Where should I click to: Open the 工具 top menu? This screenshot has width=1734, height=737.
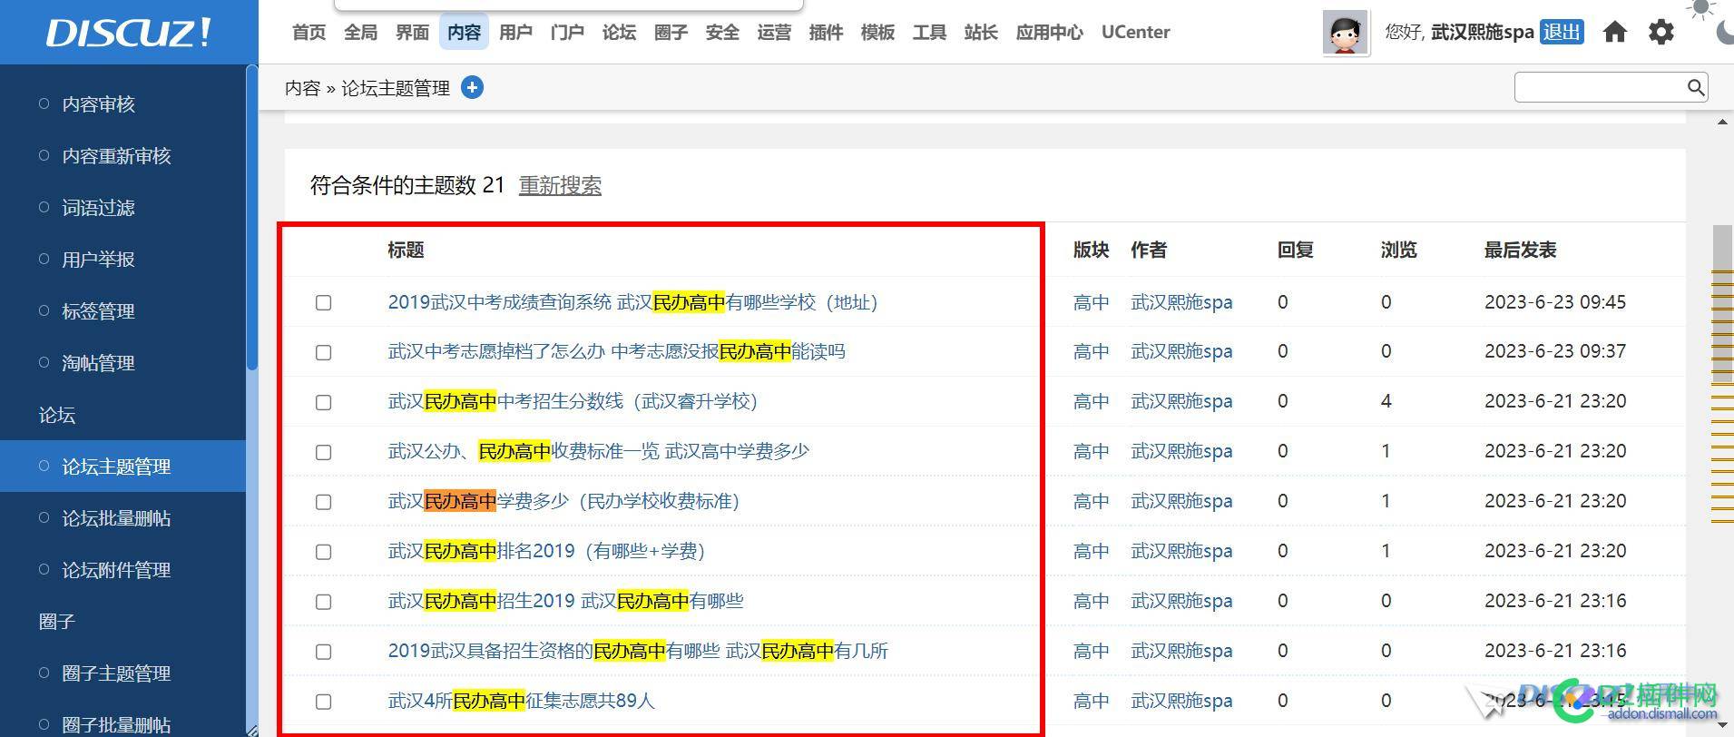tap(929, 32)
